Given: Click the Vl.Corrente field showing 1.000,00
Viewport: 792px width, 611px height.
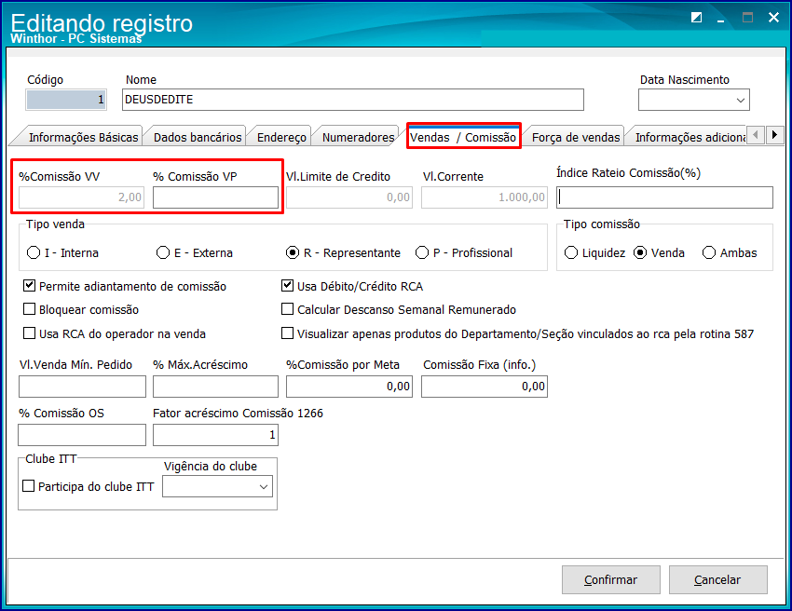Looking at the screenshot, I should coord(485,197).
